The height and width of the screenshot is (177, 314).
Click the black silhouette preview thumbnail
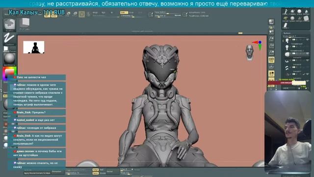click(34, 47)
